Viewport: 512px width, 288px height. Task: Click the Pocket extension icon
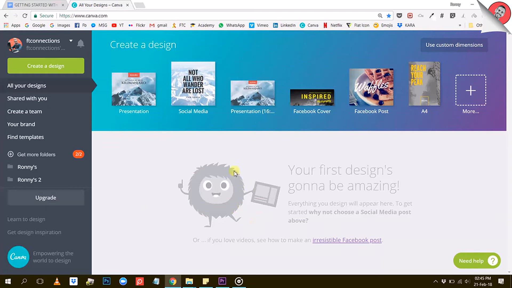399,16
